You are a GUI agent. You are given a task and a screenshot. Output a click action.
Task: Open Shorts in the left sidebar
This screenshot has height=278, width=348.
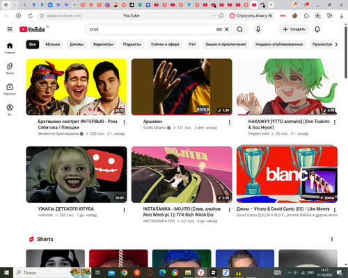(x=10, y=69)
